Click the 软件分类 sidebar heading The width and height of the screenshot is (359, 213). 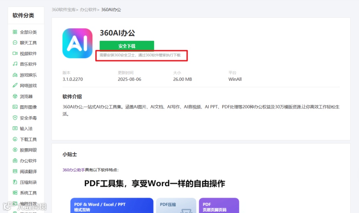pyautogui.click(x=23, y=16)
